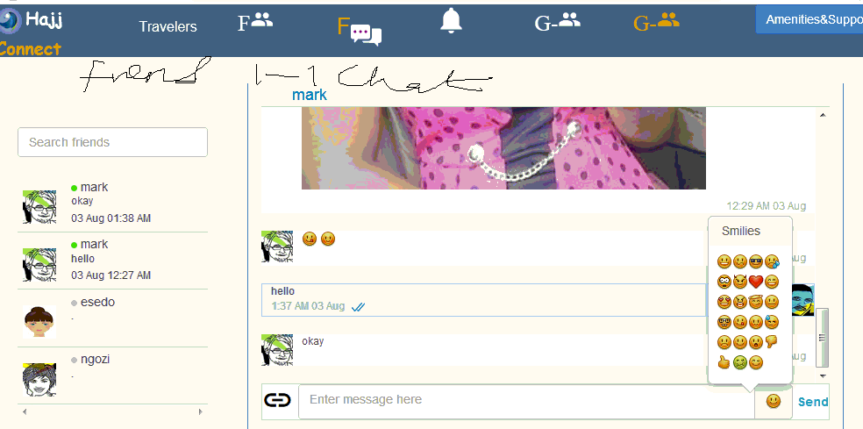The image size is (863, 429).
Task: Open the white G- groups nav item
Action: (x=558, y=23)
